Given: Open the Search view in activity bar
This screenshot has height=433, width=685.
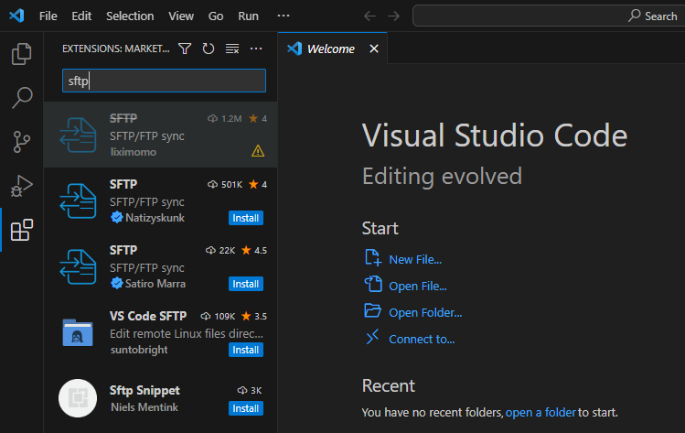Looking at the screenshot, I should pyautogui.click(x=21, y=97).
